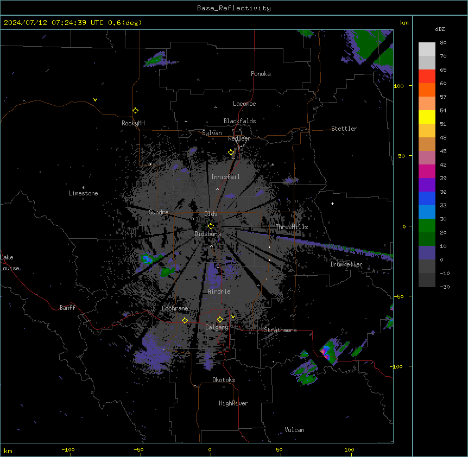Click the dBZ legend heading
This screenshot has height=457, width=468.
(x=440, y=29)
